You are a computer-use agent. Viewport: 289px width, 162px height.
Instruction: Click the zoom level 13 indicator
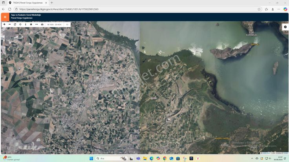[x=67, y=24]
